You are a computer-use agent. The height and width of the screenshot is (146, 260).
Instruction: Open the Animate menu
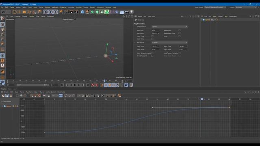click(71, 7)
